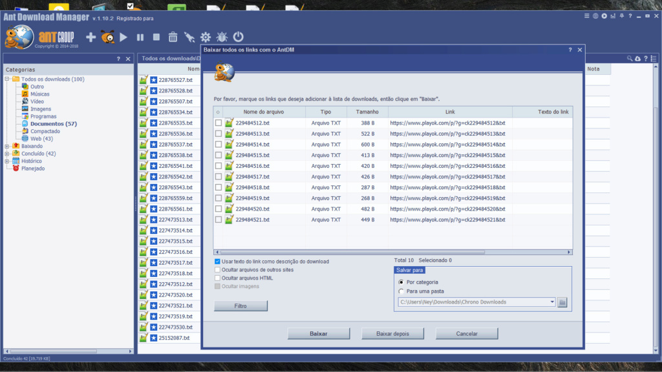Tick the checkbox for 229484512.txt

219,123
